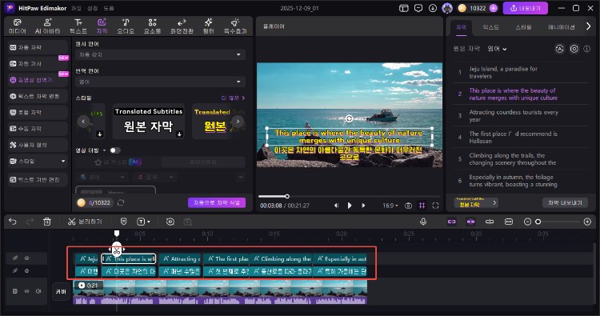
Task: Toggle the second purple link icon in timeline toolbar
Action: click(x=470, y=222)
